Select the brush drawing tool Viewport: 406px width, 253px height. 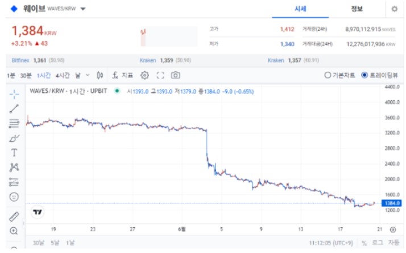14,138
